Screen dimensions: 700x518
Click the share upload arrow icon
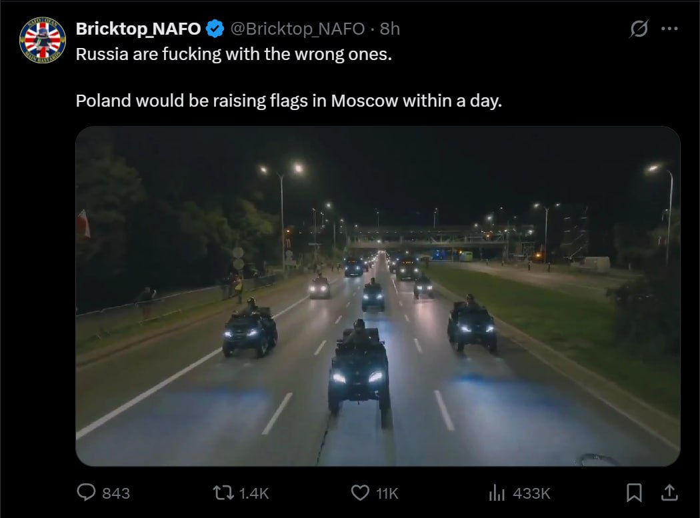[669, 492]
